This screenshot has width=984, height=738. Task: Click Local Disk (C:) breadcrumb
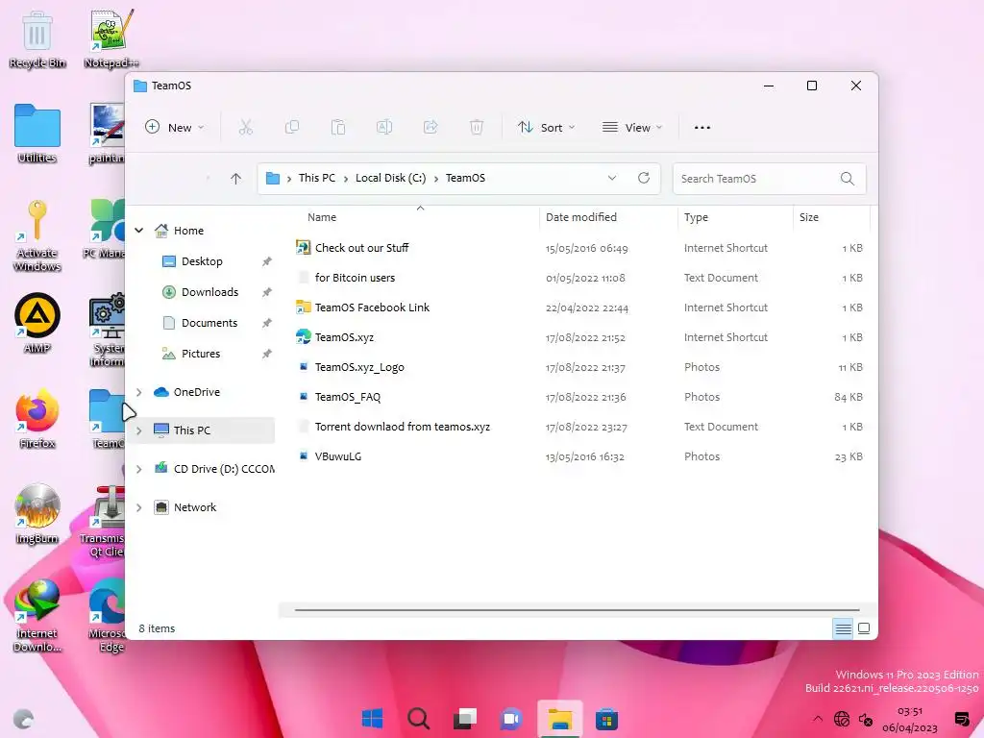click(x=390, y=178)
